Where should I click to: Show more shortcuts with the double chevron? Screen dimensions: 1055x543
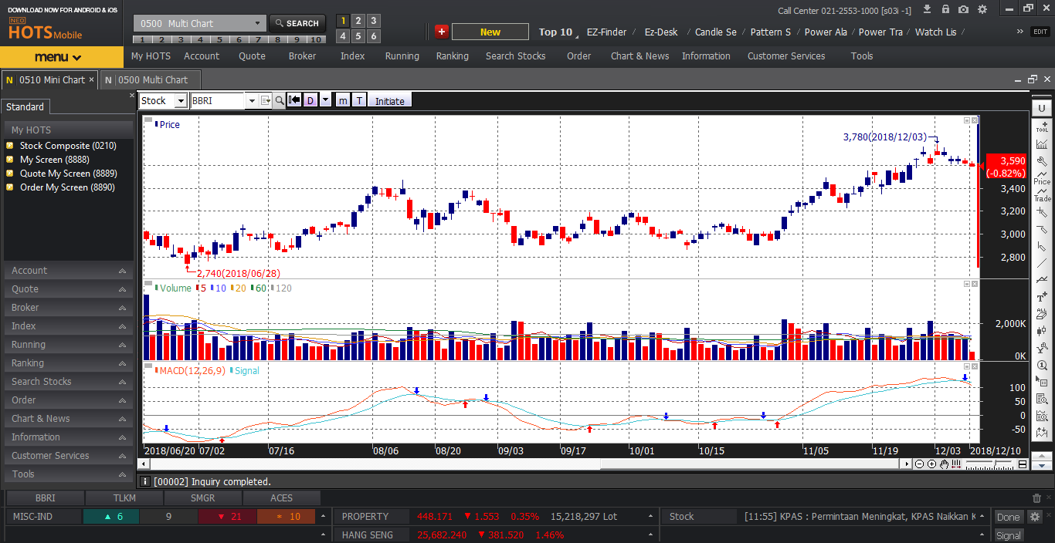point(1021,32)
